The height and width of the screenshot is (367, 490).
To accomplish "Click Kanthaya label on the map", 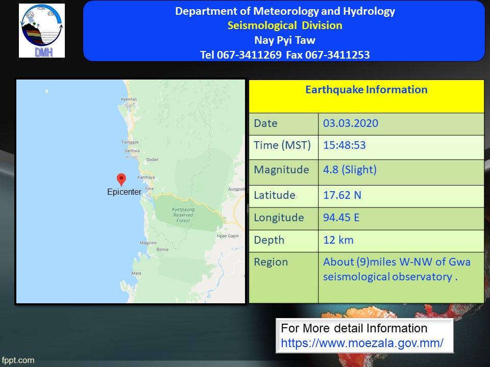I will click(146, 177).
